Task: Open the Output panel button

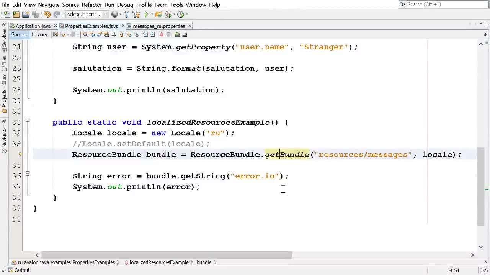Action: coord(18,270)
